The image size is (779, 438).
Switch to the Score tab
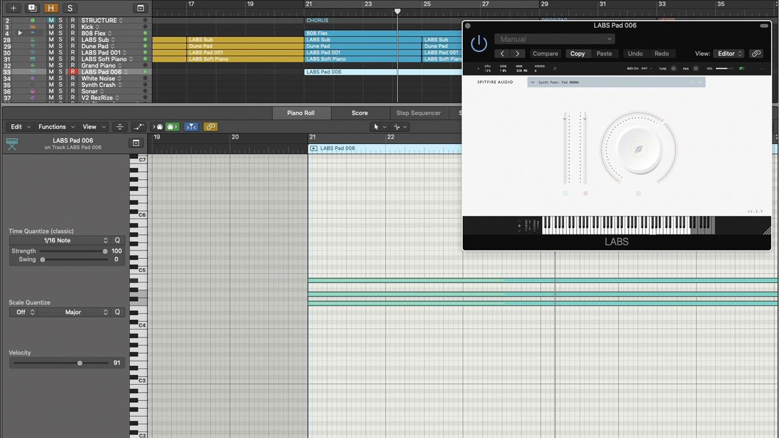click(359, 112)
